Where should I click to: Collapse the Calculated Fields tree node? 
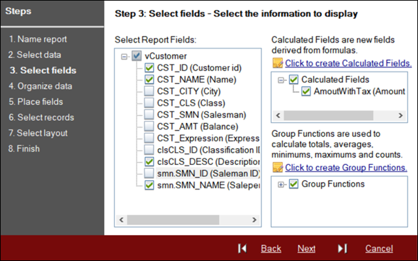(280, 79)
